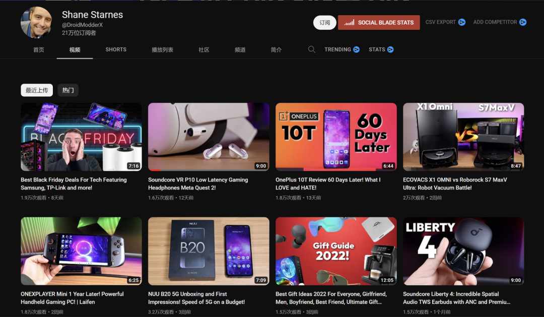
Task: Click the channel search magnifier icon
Action: [x=312, y=50]
